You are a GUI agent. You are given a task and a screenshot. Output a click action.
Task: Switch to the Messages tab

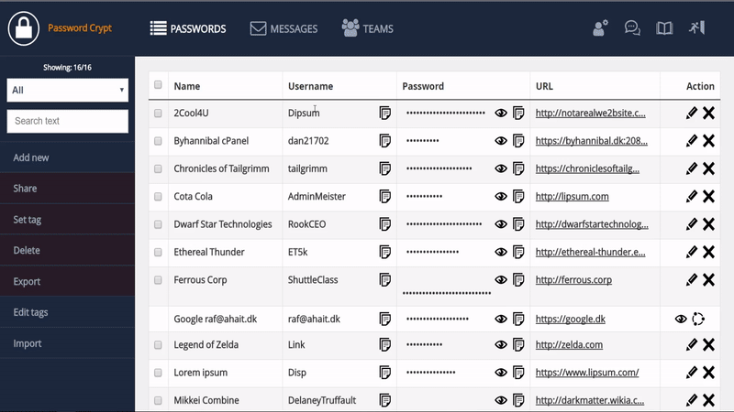point(284,28)
